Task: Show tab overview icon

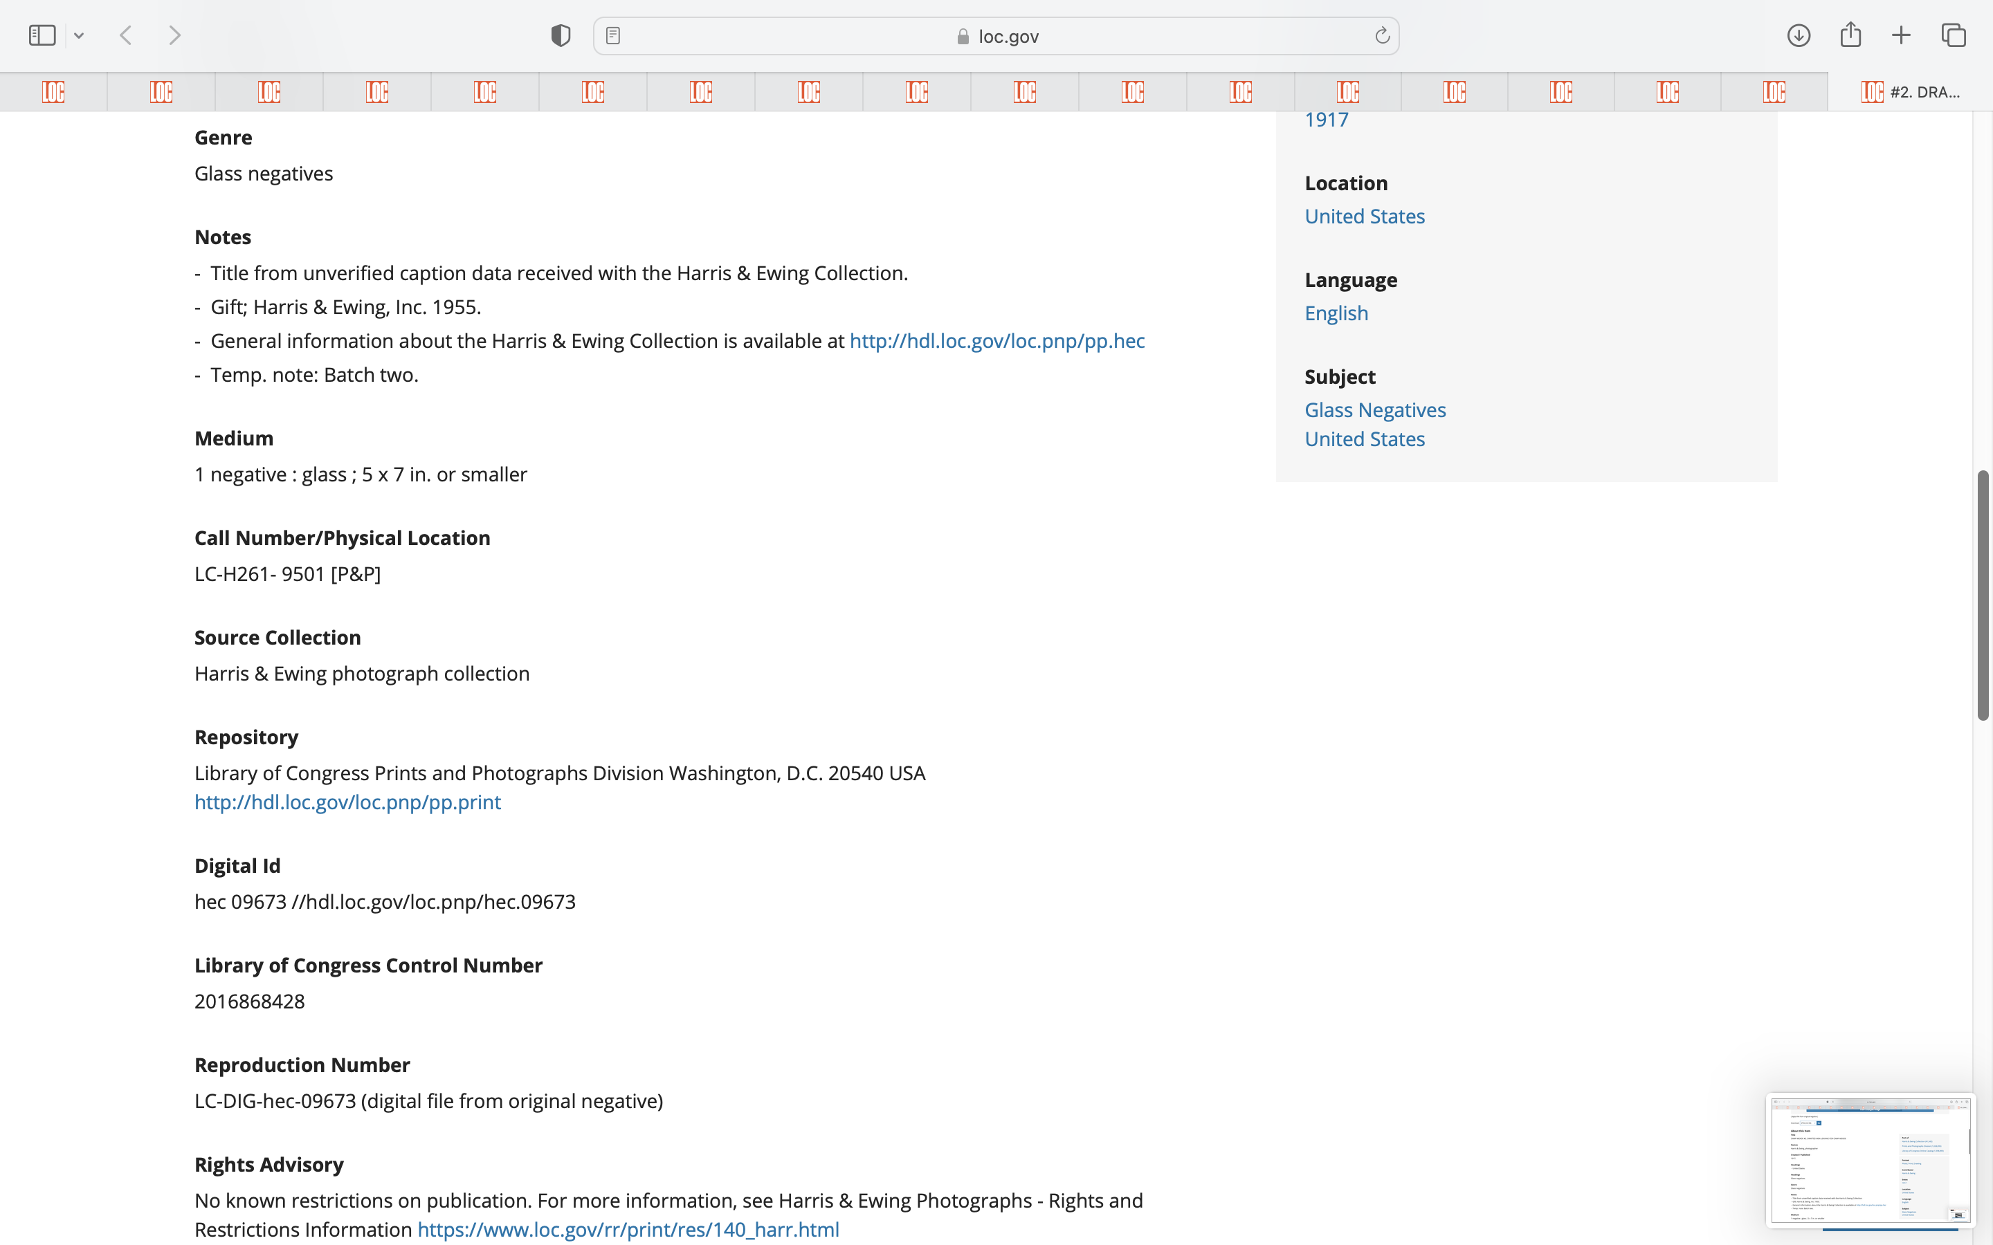Action: point(1954,35)
